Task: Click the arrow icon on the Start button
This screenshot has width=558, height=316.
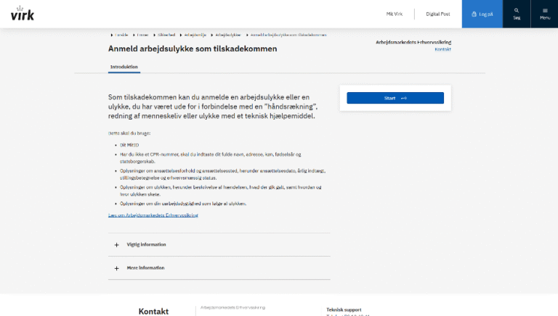Action: tap(403, 98)
